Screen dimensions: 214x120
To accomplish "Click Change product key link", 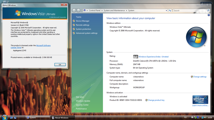I will [x=156, y=100].
